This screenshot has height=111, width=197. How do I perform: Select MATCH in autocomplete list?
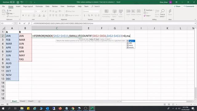(x=131, y=41)
